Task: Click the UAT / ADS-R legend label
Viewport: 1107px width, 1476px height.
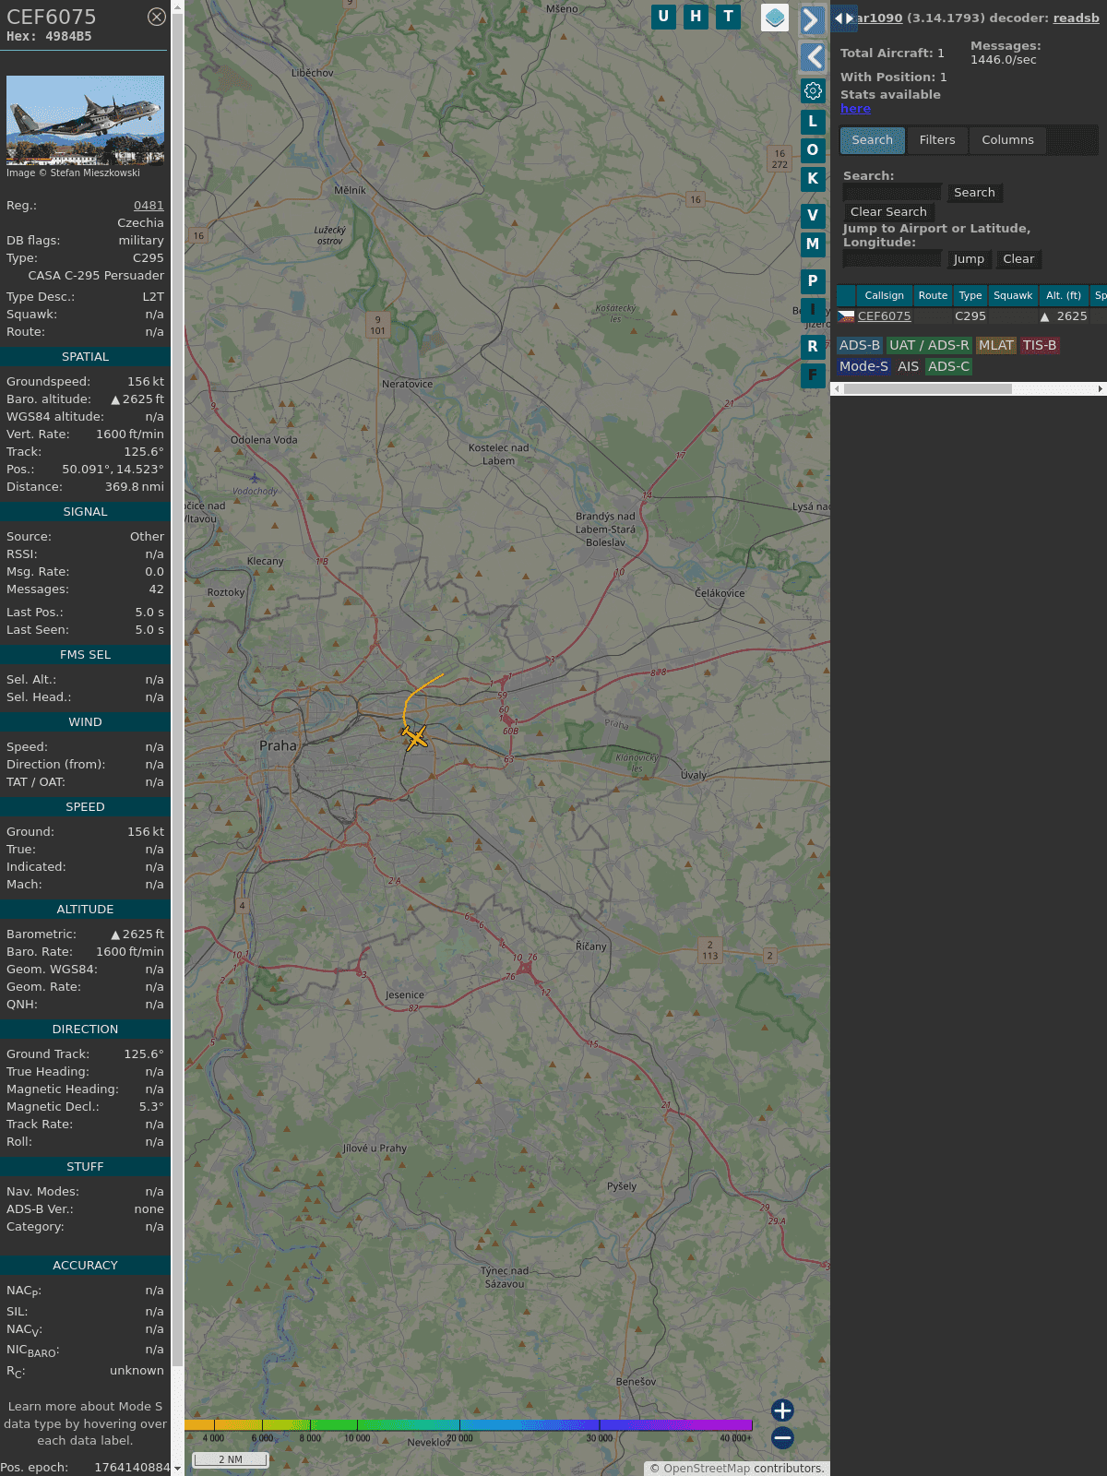Action: (x=929, y=345)
